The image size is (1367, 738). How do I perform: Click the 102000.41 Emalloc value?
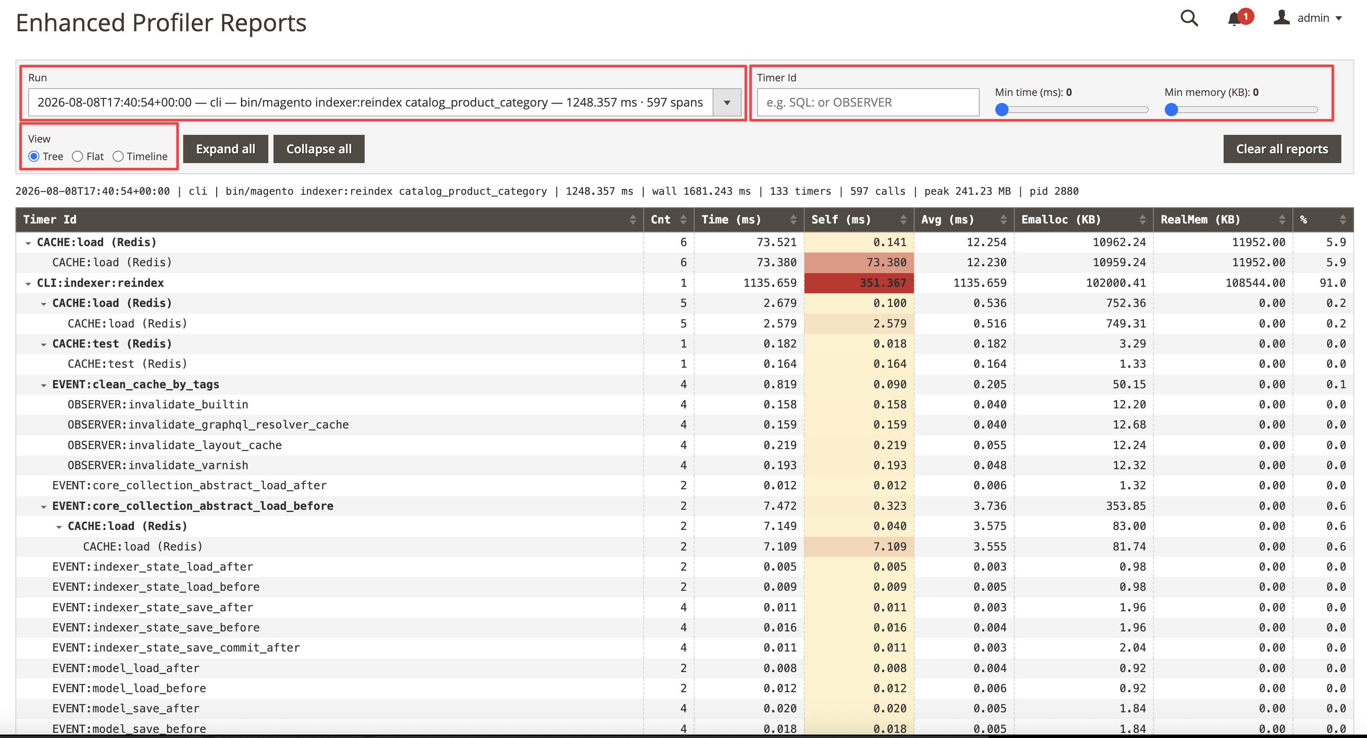coord(1115,283)
